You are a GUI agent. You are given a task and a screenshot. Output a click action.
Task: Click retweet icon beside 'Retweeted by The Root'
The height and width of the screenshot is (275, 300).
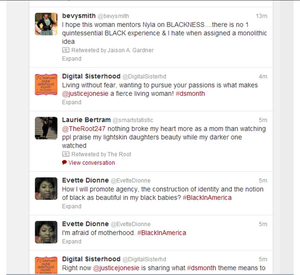tap(66, 154)
